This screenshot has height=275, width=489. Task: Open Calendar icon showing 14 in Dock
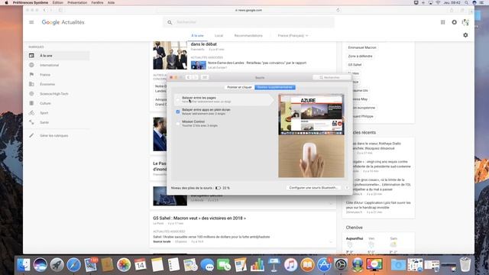click(141, 265)
